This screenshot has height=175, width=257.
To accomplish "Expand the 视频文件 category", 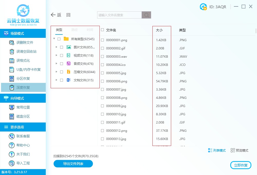I will (x=57, y=55).
